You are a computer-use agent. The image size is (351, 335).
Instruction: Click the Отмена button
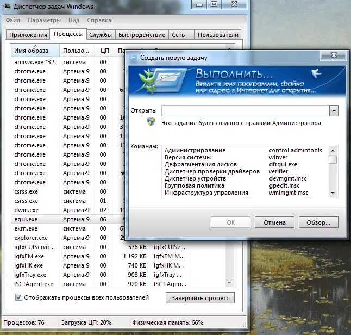click(274, 222)
